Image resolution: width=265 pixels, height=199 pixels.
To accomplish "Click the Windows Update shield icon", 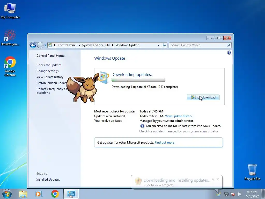I will pyautogui.click(x=104, y=77).
